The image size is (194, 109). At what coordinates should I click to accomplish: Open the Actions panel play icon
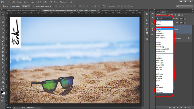pos(147,24)
